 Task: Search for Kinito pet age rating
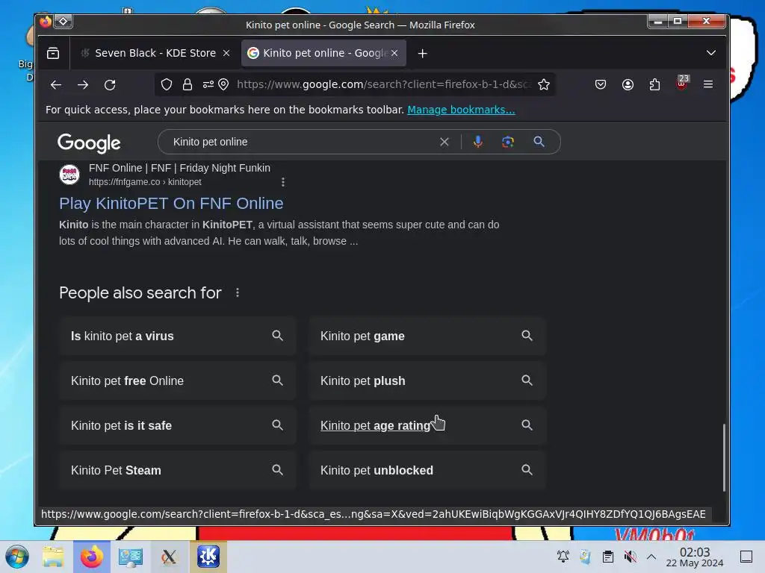(x=427, y=425)
